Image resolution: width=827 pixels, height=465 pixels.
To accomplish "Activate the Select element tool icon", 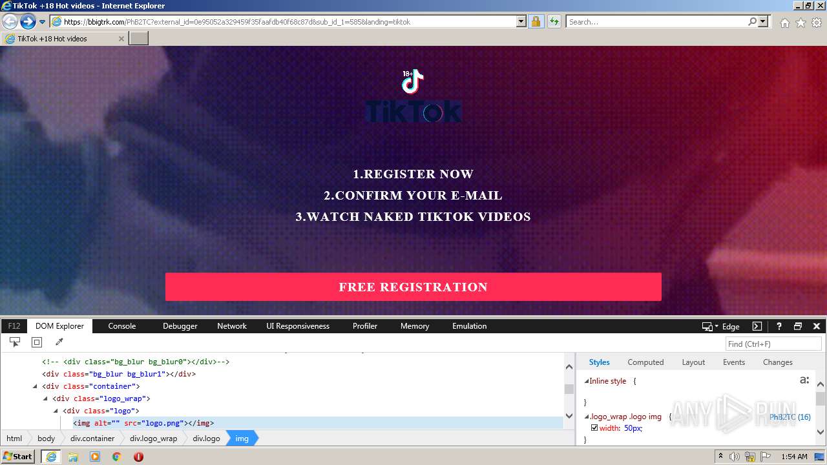I will pyautogui.click(x=15, y=342).
